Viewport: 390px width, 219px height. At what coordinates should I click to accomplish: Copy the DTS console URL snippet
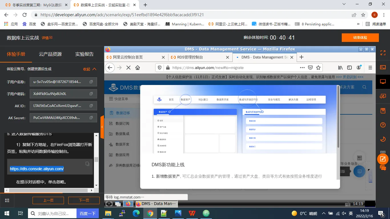click(87, 164)
